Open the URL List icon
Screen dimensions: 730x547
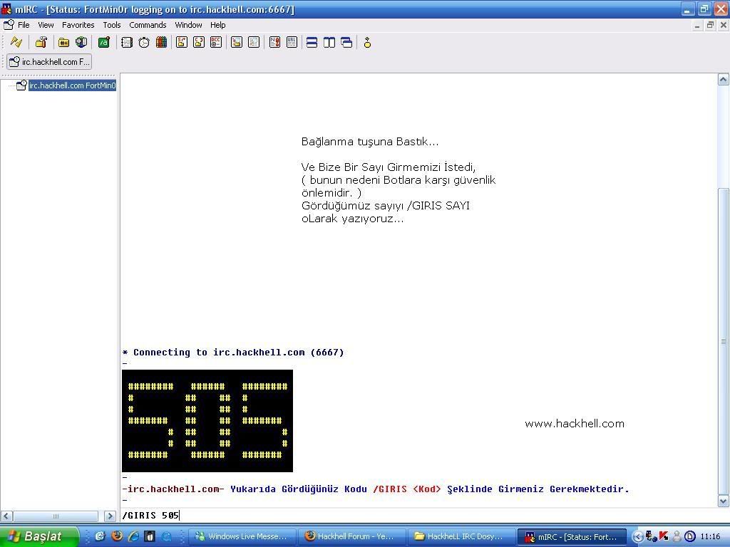click(x=292, y=42)
